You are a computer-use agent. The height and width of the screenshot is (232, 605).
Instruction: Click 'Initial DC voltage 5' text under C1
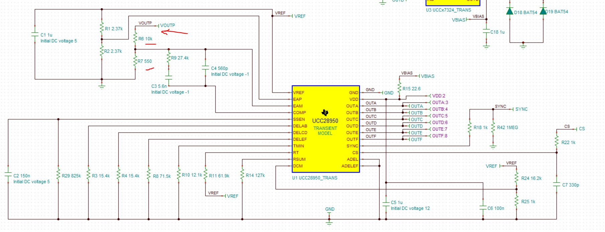pyautogui.click(x=59, y=41)
